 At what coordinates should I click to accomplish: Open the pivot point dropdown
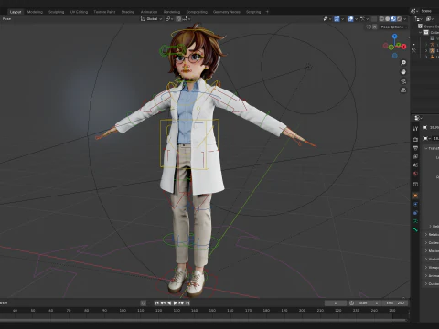pyautogui.click(x=169, y=19)
